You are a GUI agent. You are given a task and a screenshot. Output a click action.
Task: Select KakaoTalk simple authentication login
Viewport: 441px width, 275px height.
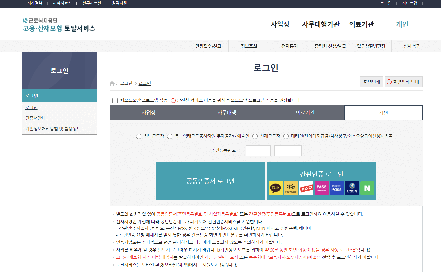tap(276, 188)
